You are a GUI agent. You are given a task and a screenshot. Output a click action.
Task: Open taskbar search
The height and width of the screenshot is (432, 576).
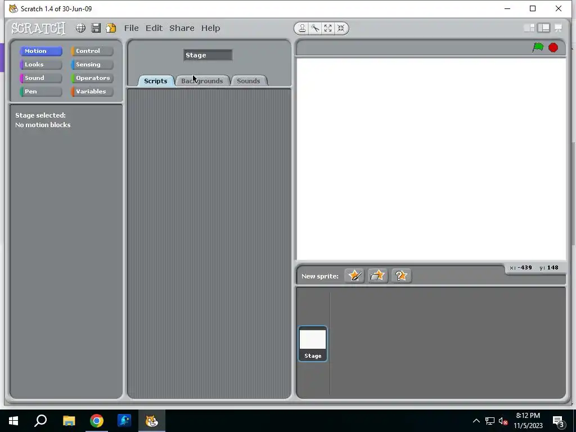pyautogui.click(x=40, y=421)
